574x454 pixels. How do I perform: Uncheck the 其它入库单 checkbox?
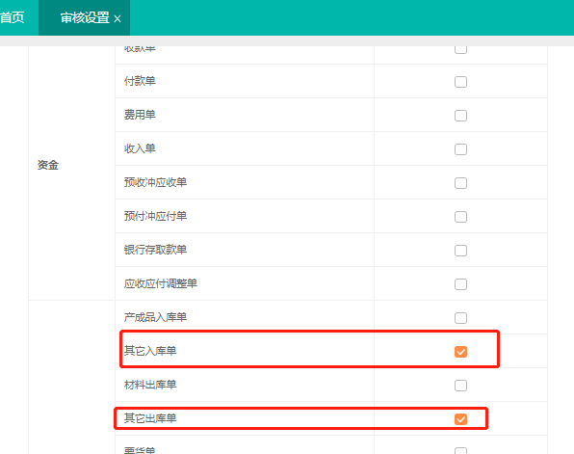(460, 352)
